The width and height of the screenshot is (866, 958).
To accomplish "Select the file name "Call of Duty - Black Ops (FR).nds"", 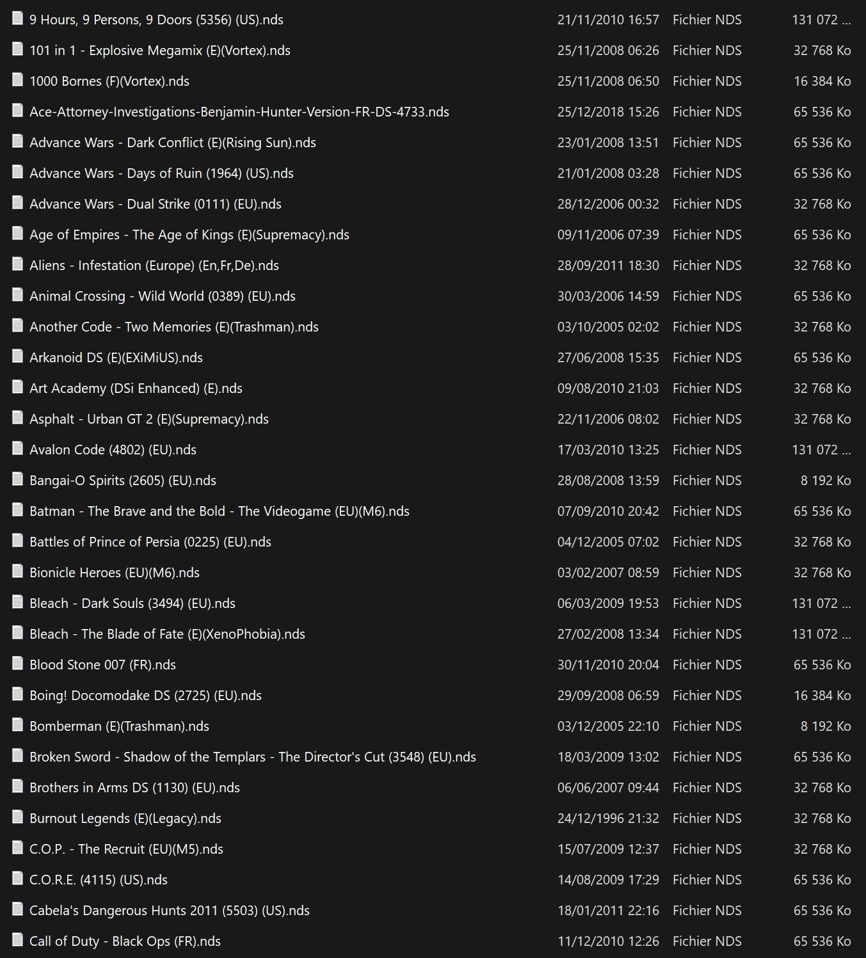I will click(125, 941).
